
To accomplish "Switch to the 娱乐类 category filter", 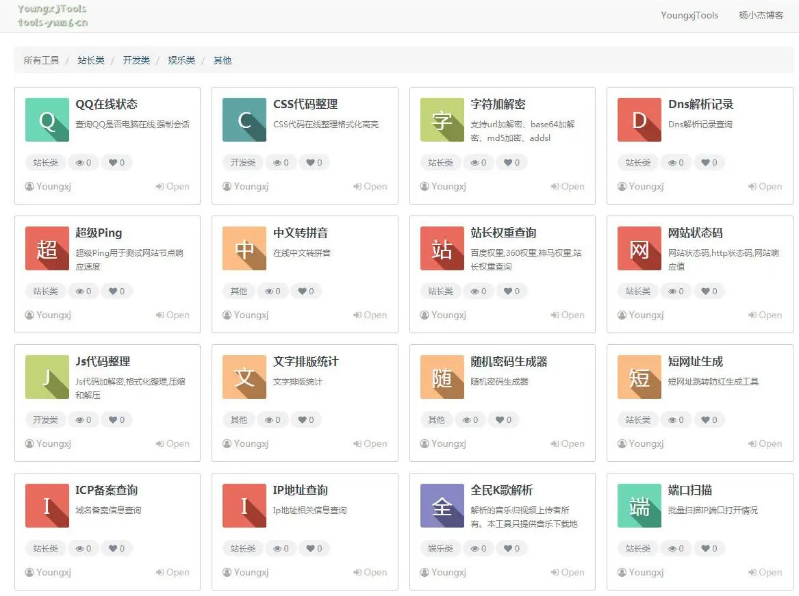I will click(181, 60).
